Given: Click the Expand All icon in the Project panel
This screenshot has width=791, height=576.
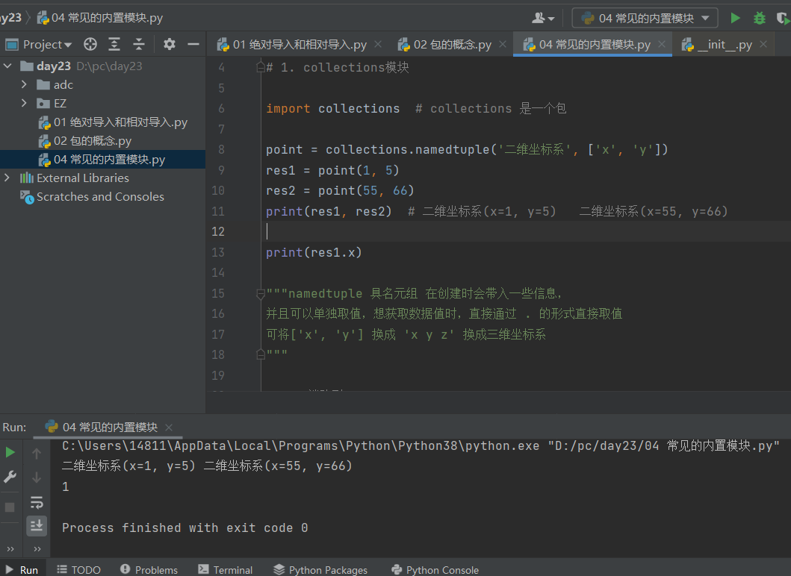Looking at the screenshot, I should 114,44.
